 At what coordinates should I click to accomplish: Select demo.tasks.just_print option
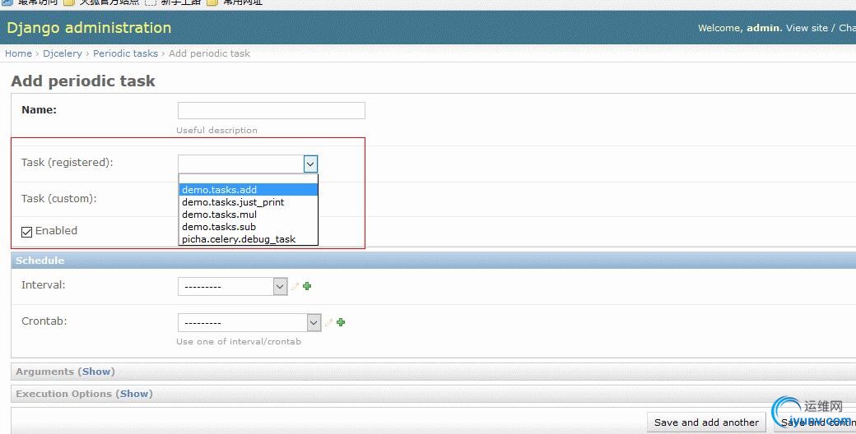pyautogui.click(x=249, y=202)
